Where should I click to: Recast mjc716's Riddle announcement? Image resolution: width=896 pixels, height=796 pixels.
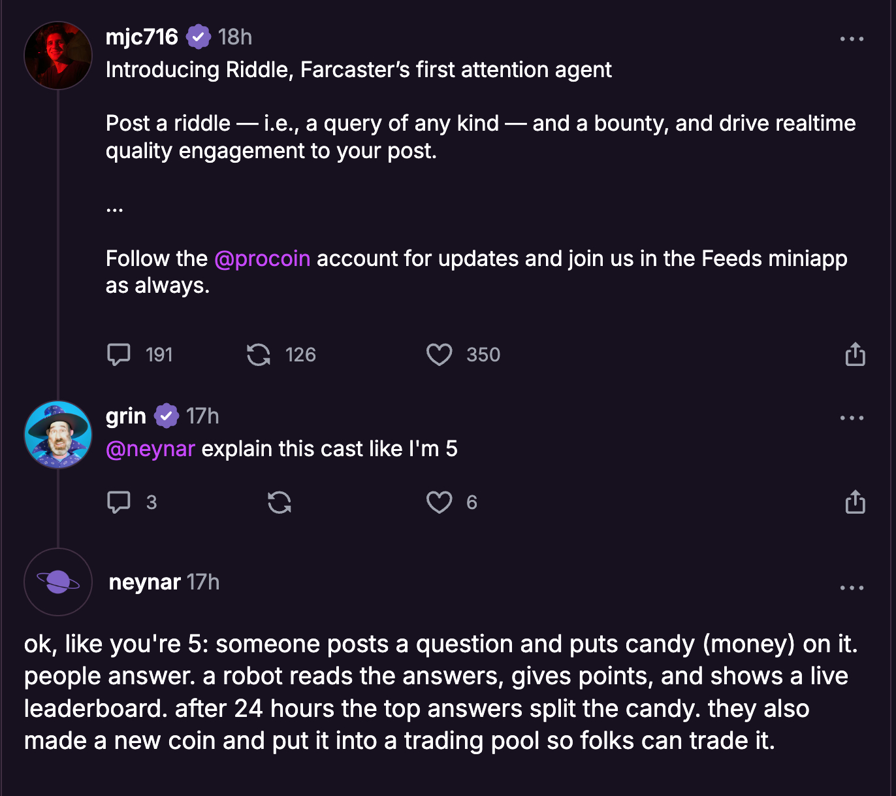point(259,355)
